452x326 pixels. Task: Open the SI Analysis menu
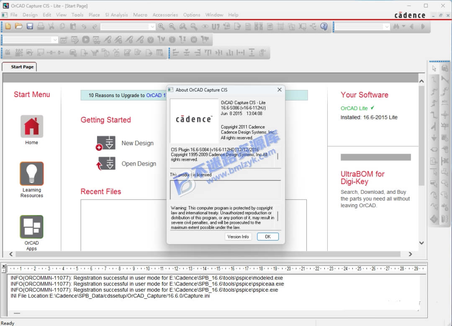point(116,15)
